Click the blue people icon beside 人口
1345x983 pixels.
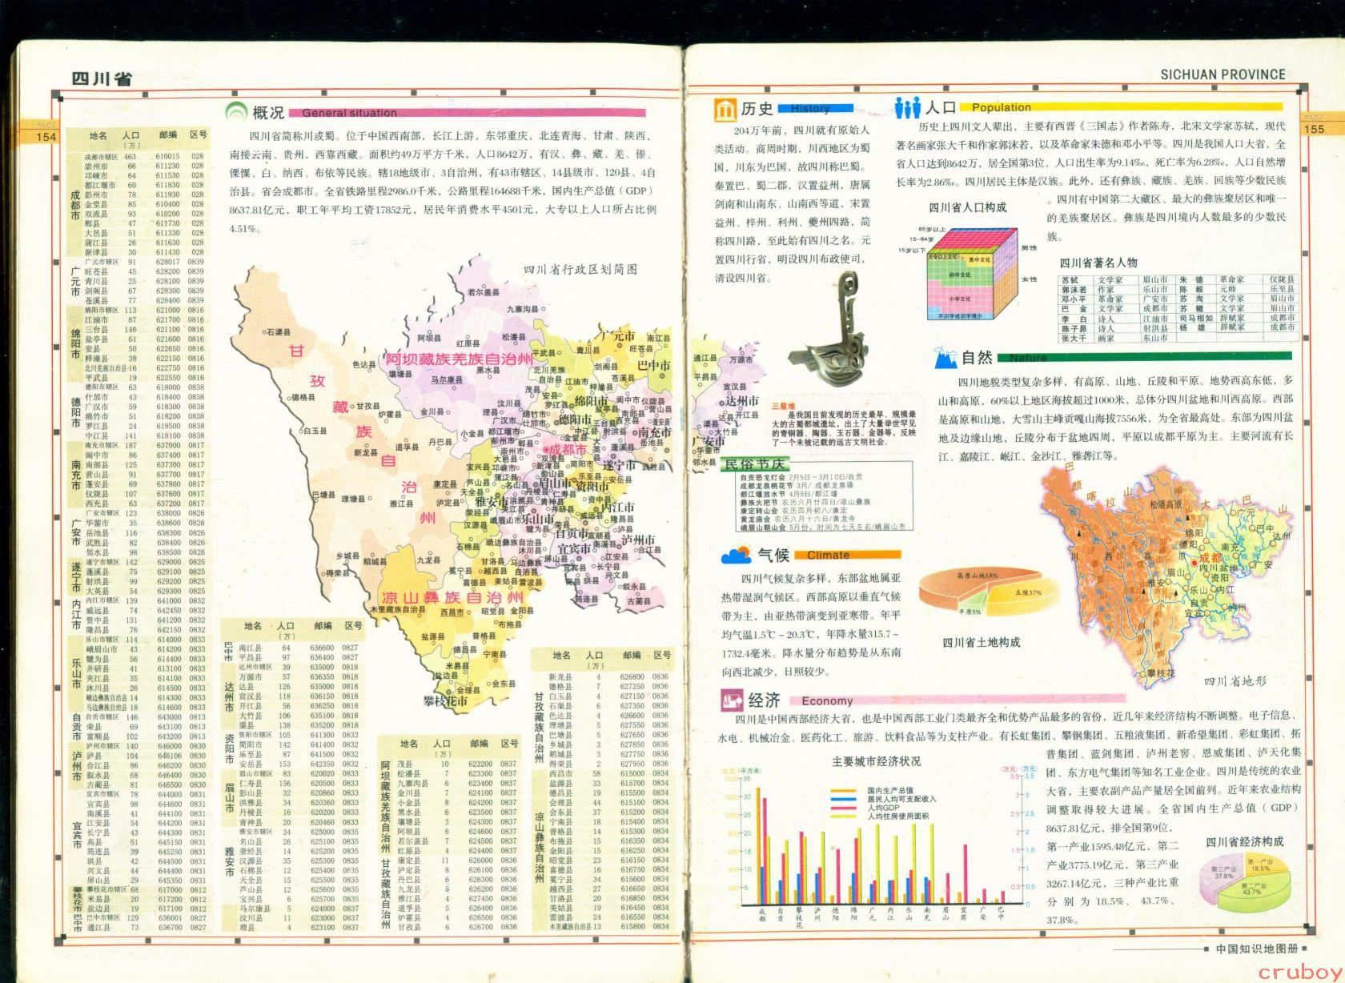click(908, 107)
